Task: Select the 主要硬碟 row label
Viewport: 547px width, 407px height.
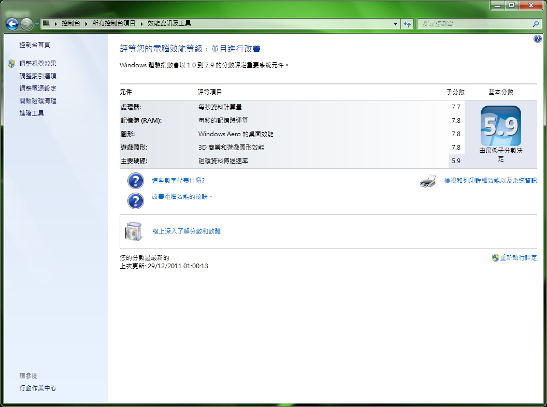Action: coord(134,161)
